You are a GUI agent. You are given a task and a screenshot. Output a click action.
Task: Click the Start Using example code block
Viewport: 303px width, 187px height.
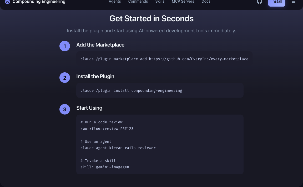(160, 144)
